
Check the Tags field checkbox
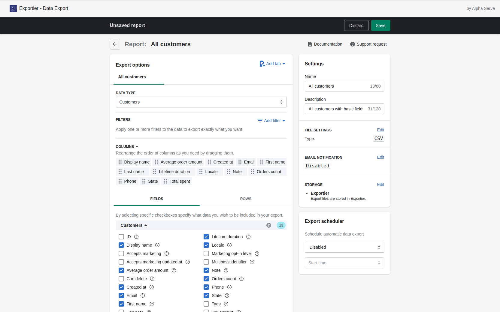point(206,304)
